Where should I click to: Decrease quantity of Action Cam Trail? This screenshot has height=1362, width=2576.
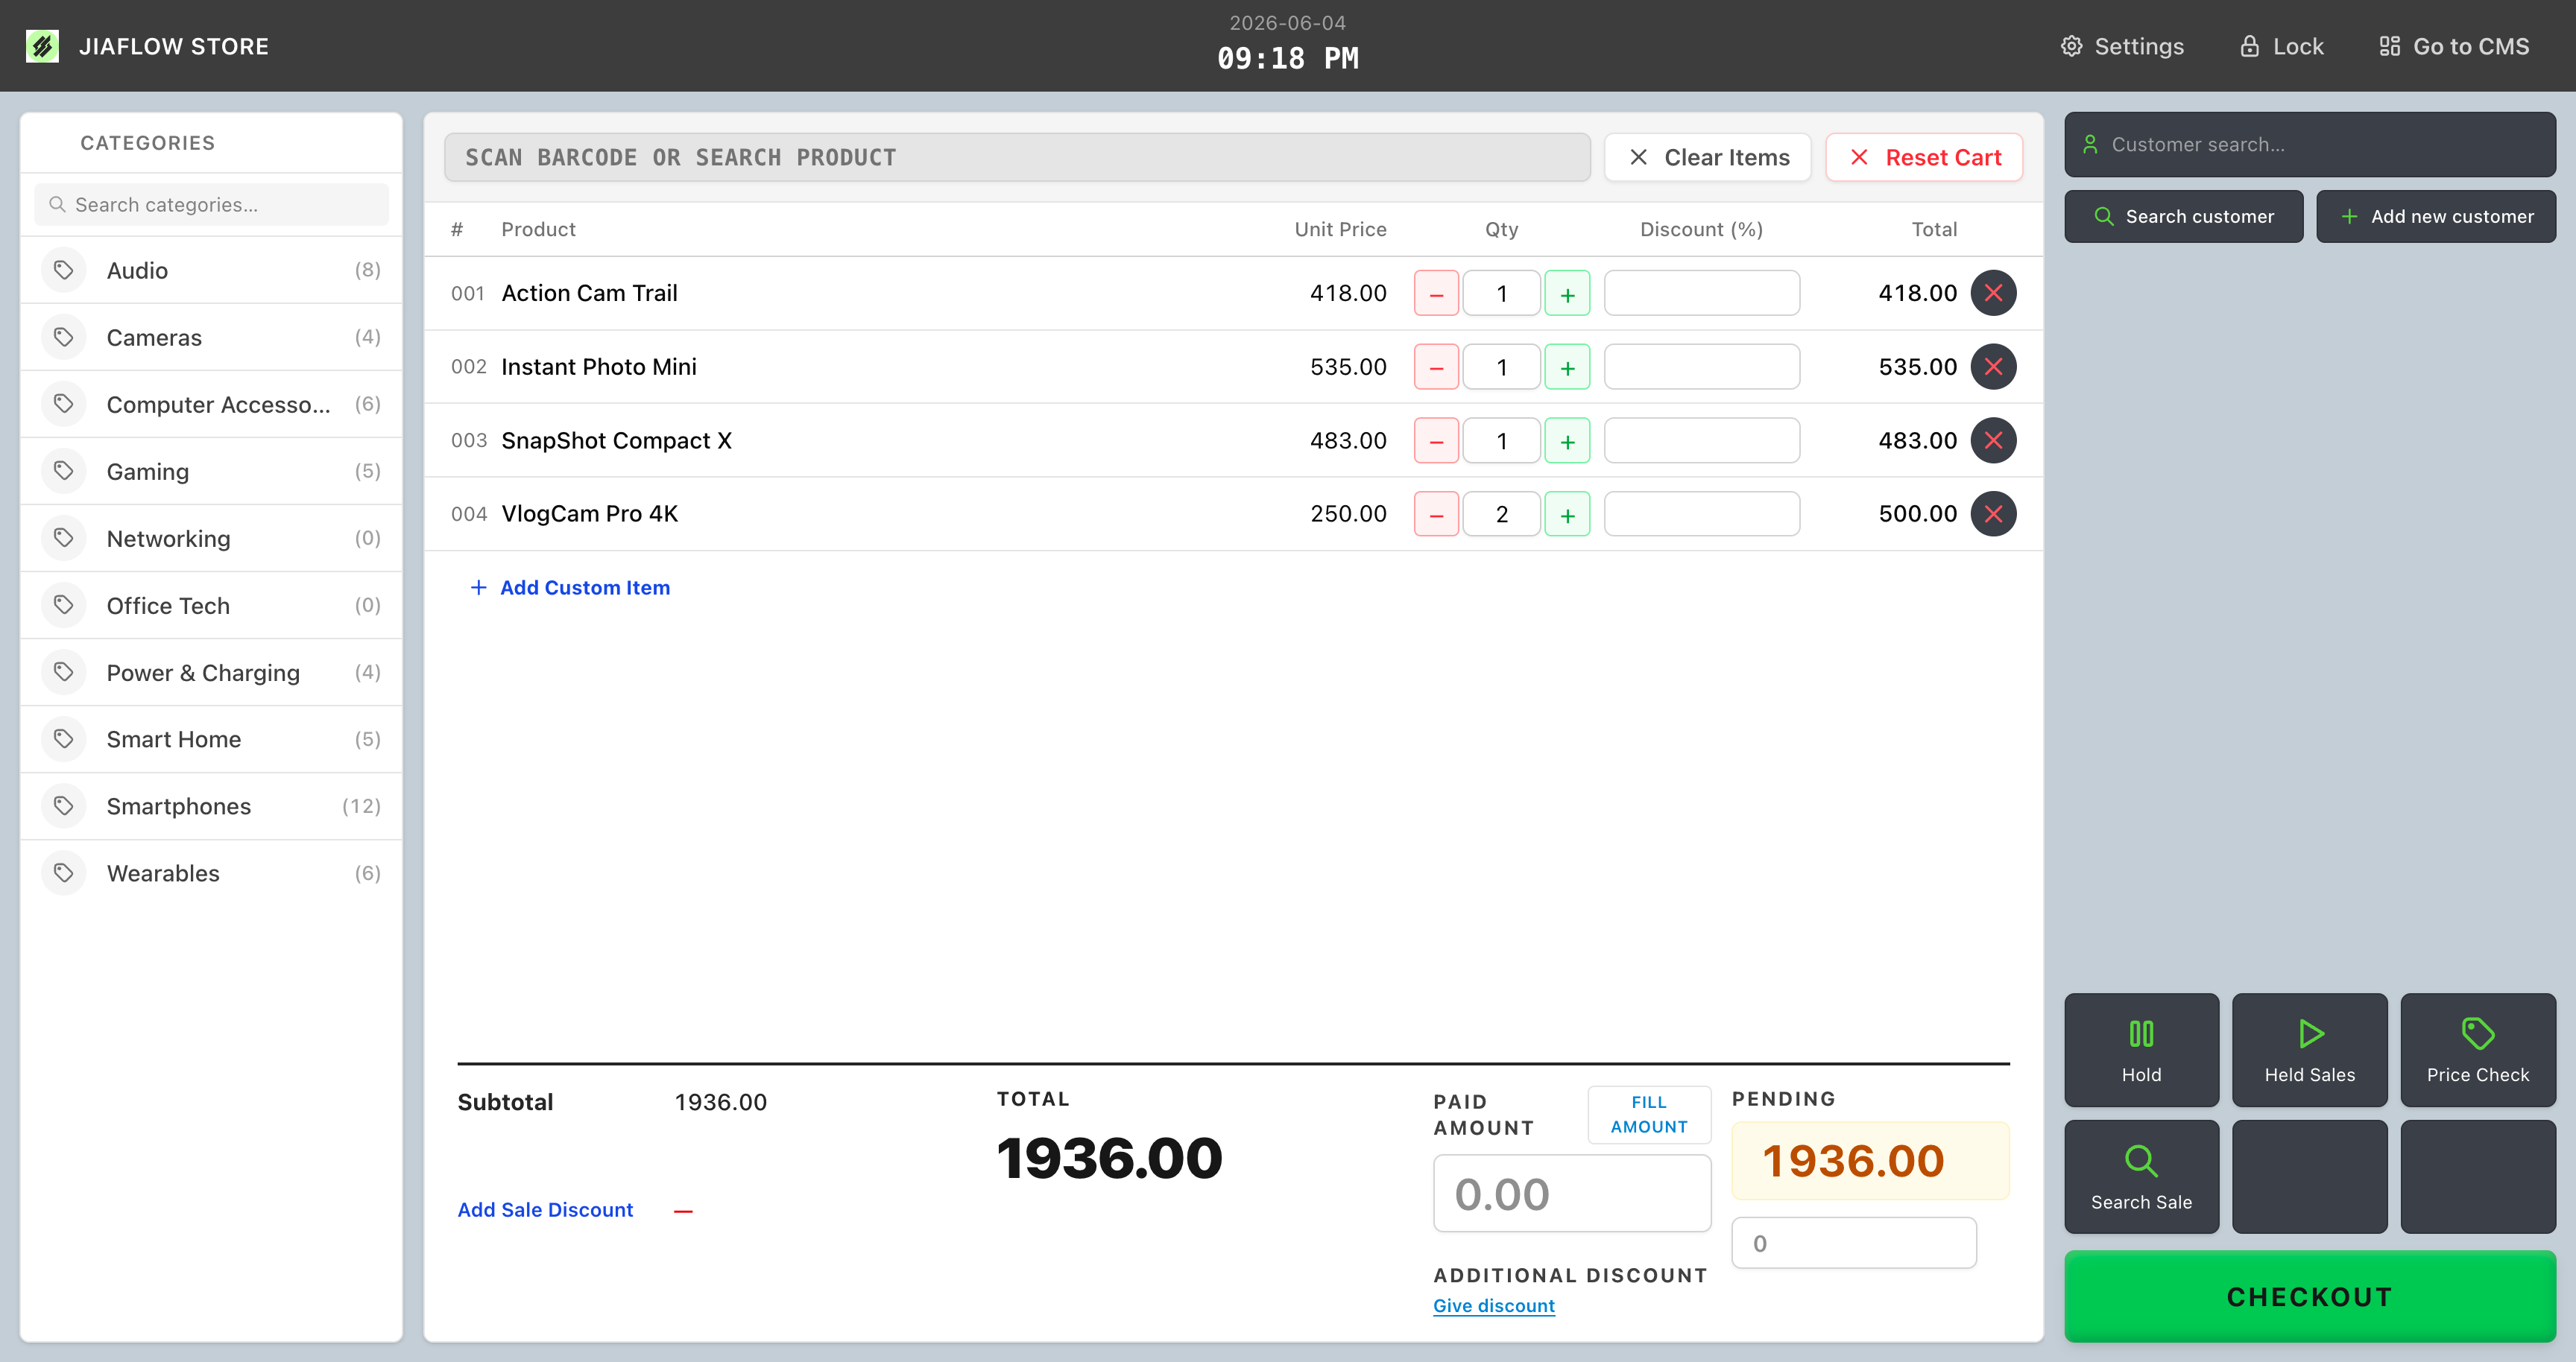pyautogui.click(x=1436, y=294)
